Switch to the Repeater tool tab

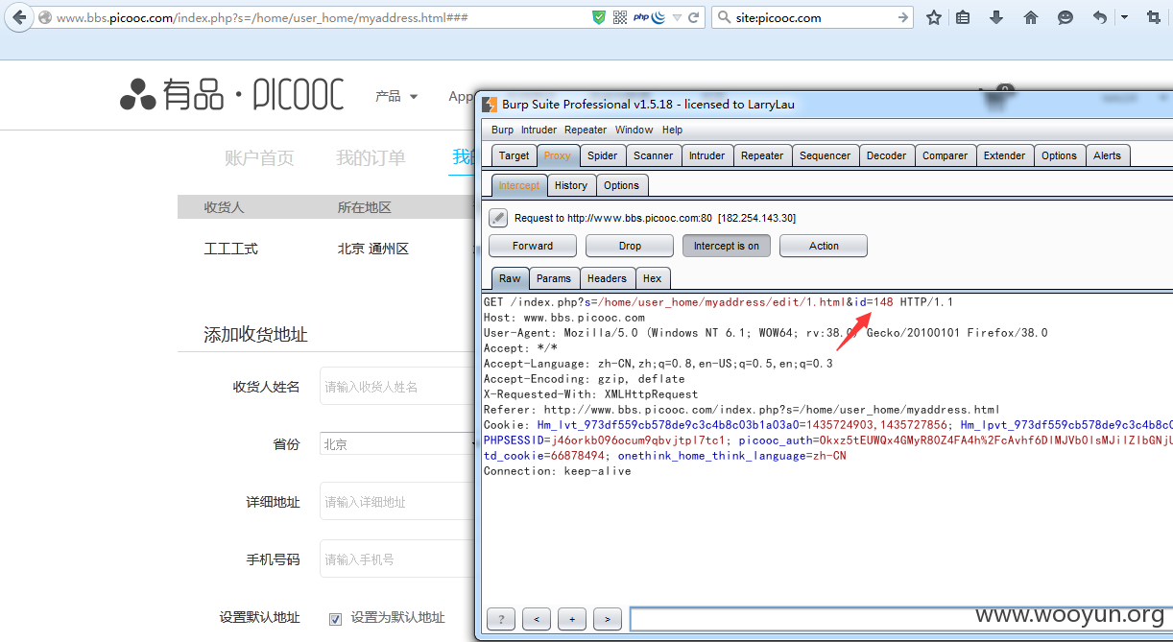762,155
